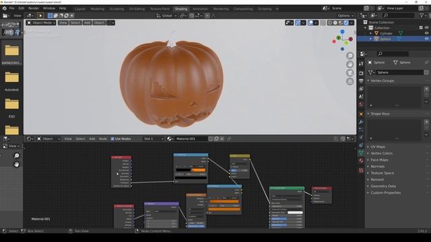
Task: Toggle Collection exclude checkbox in outliner
Action: tap(421, 28)
